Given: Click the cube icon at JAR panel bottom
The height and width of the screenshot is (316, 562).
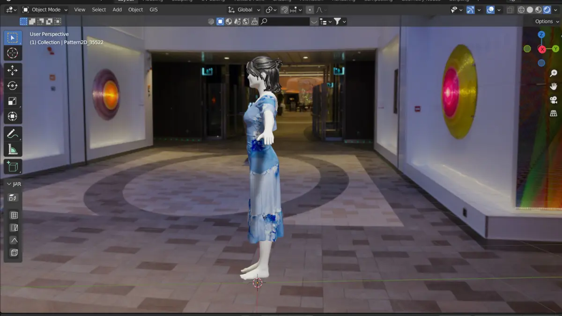Looking at the screenshot, I should [x=14, y=253].
